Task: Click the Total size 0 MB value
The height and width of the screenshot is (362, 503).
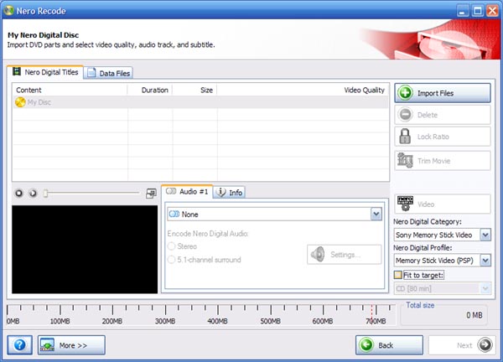Action: (x=474, y=315)
